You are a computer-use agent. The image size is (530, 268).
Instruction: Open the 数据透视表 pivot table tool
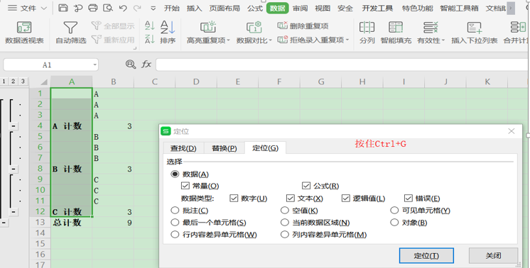[24, 33]
